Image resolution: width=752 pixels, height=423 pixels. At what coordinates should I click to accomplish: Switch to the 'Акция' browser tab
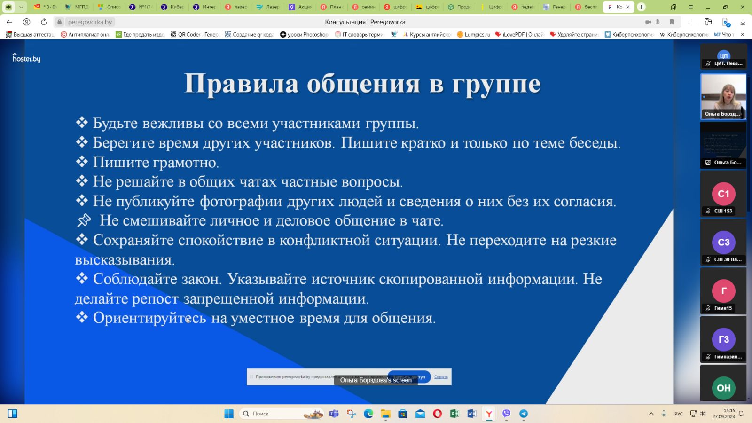coord(300,7)
